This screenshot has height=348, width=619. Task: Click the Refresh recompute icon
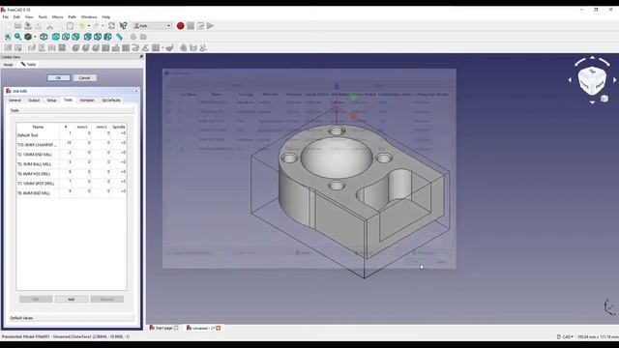click(112, 26)
